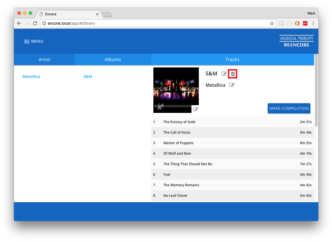
Task: Bookmark this page with the star
Action: coord(272,23)
